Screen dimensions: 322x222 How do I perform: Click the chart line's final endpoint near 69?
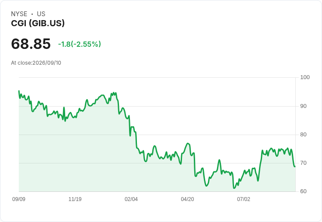click(x=295, y=166)
